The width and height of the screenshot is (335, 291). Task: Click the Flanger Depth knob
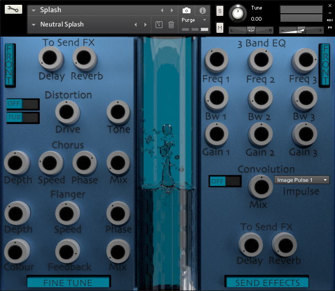(16, 213)
